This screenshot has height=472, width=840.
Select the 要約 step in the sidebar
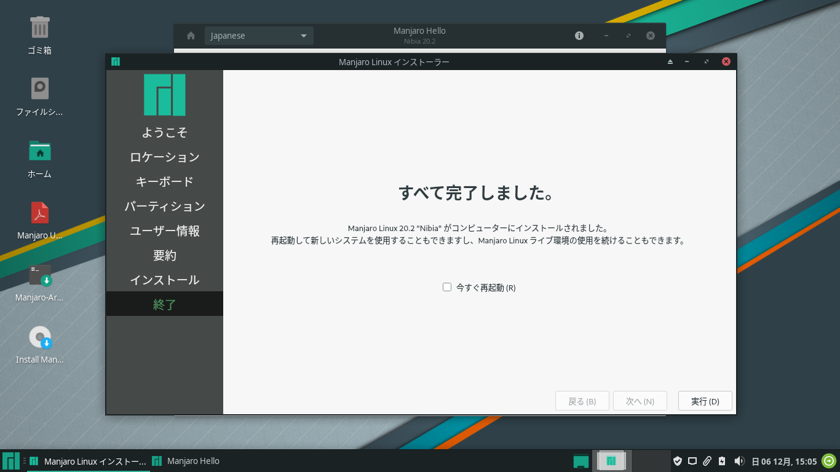coord(165,255)
